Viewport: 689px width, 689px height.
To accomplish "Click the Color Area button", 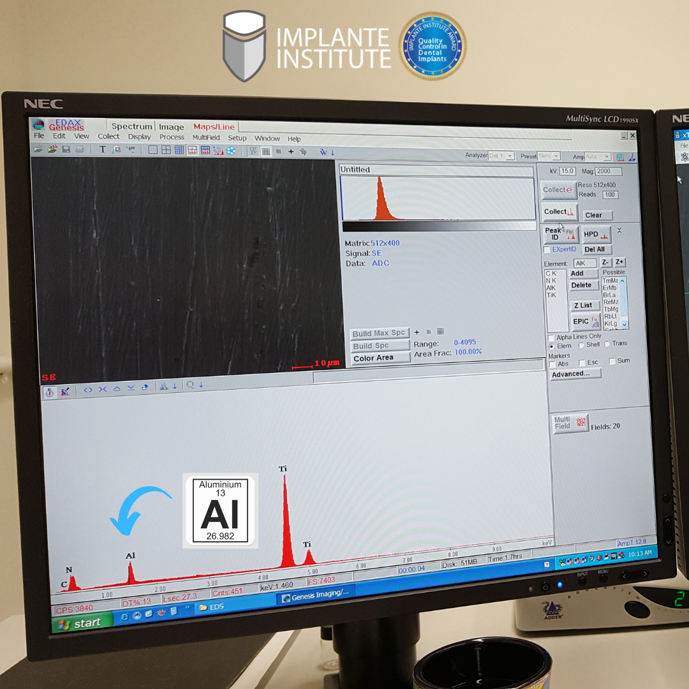I will point(380,358).
